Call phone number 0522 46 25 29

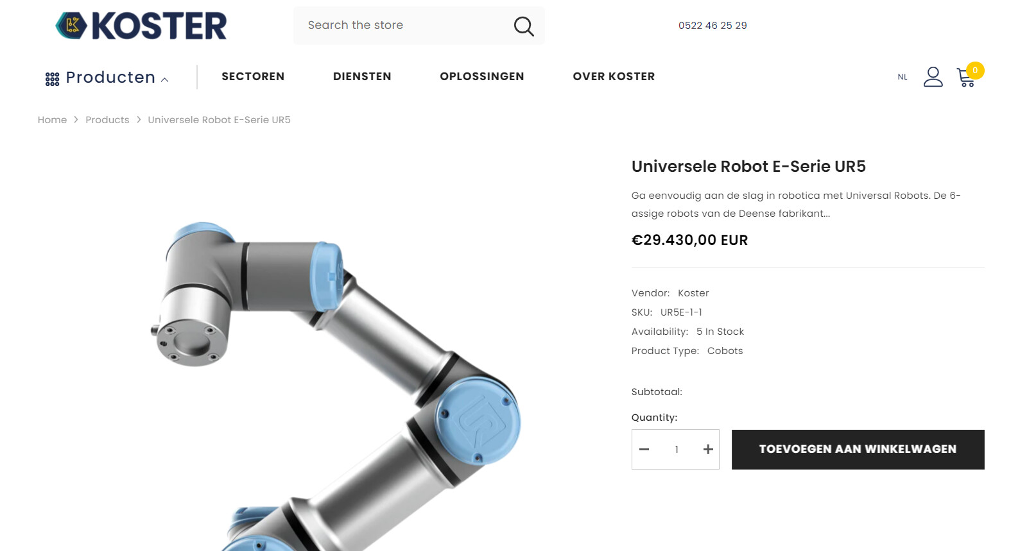[713, 26]
